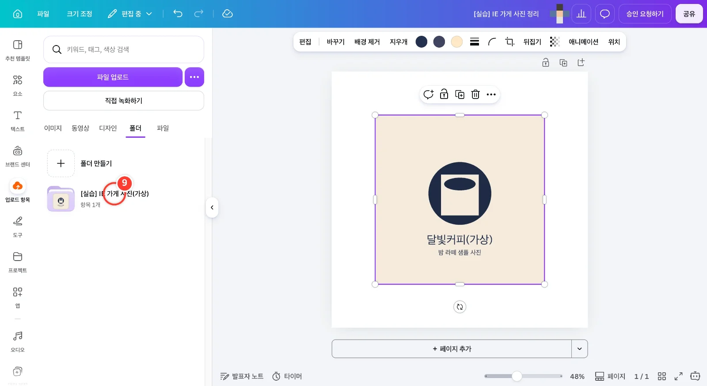Viewport: 707px width, 386px height.
Task: Click the 파일 업로드 button
Action: [x=113, y=77]
